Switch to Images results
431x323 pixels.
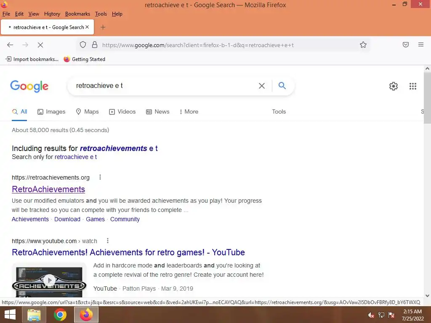coord(51,111)
